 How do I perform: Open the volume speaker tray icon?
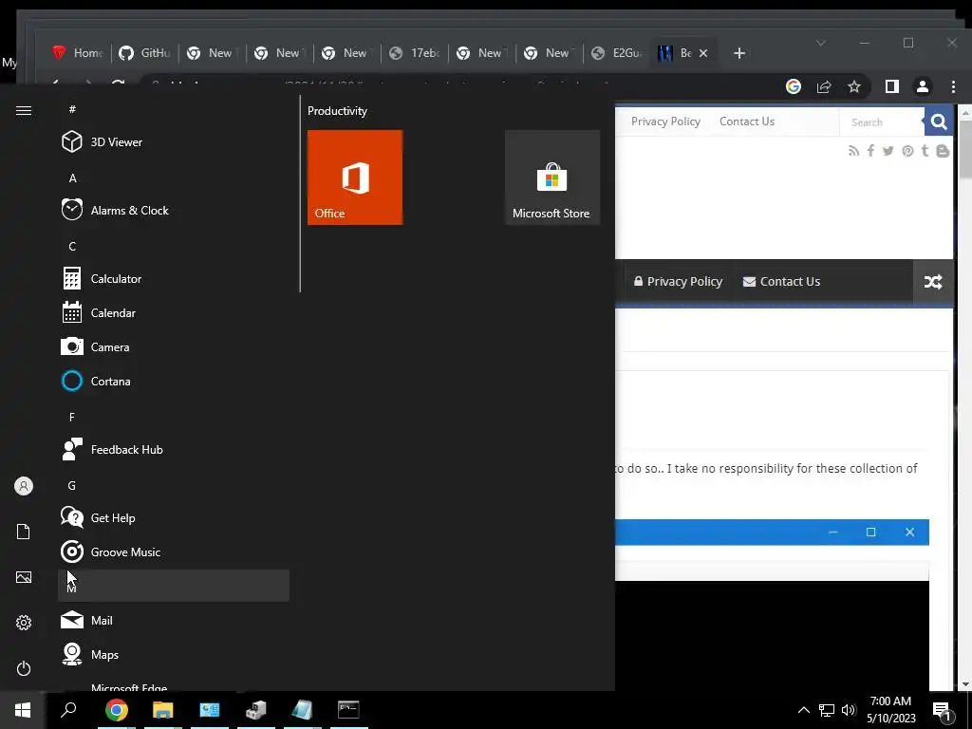(x=849, y=710)
